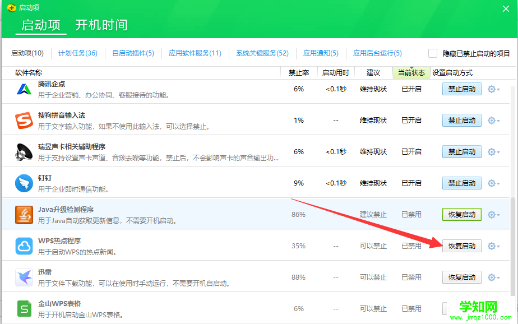Screen dimensions: 518x324
Task: Click the Java升级检测程序 icon
Action: point(24,215)
